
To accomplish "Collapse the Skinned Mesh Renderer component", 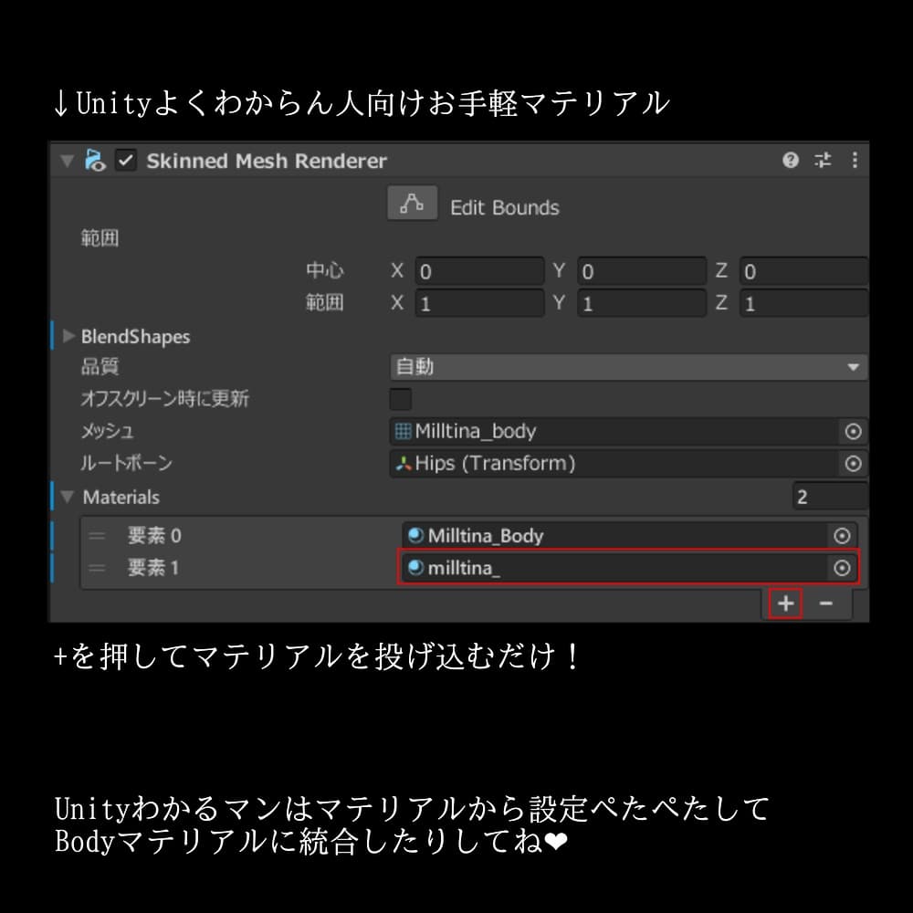I will click(67, 160).
